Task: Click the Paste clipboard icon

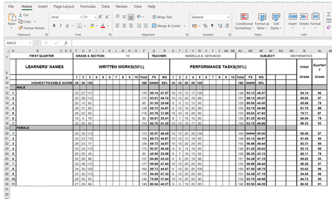Action: [x=12, y=17]
